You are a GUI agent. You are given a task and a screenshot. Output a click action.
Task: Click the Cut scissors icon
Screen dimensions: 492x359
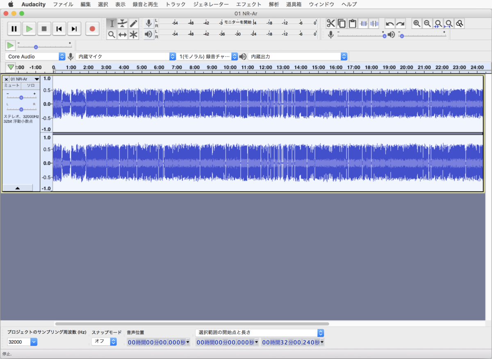click(x=331, y=23)
